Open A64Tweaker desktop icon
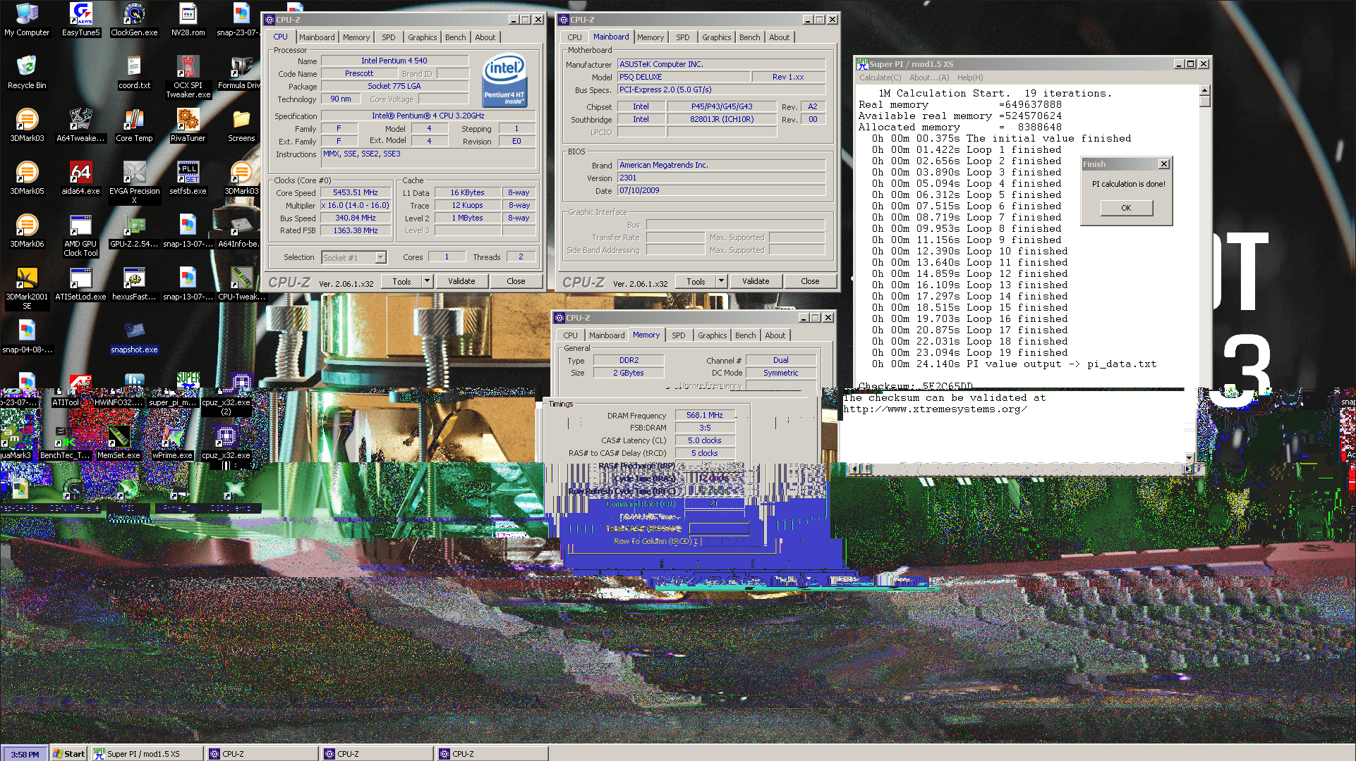The width and height of the screenshot is (1356, 761). pos(80,125)
